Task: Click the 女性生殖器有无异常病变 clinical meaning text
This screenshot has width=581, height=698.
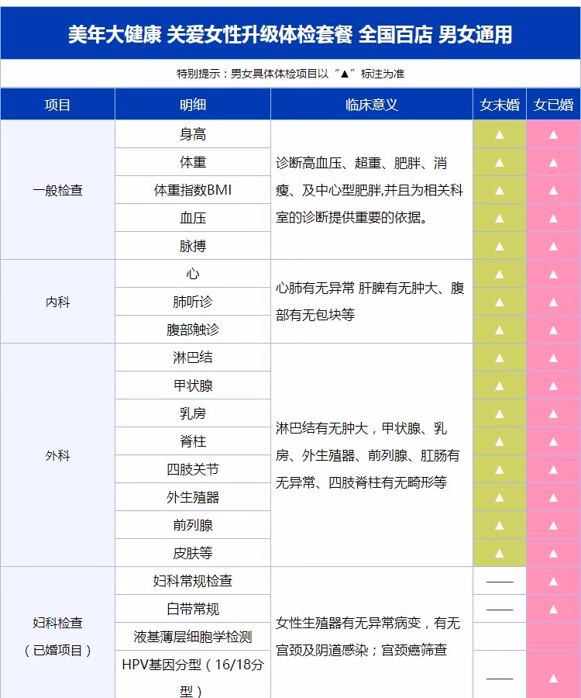Action: click(368, 637)
